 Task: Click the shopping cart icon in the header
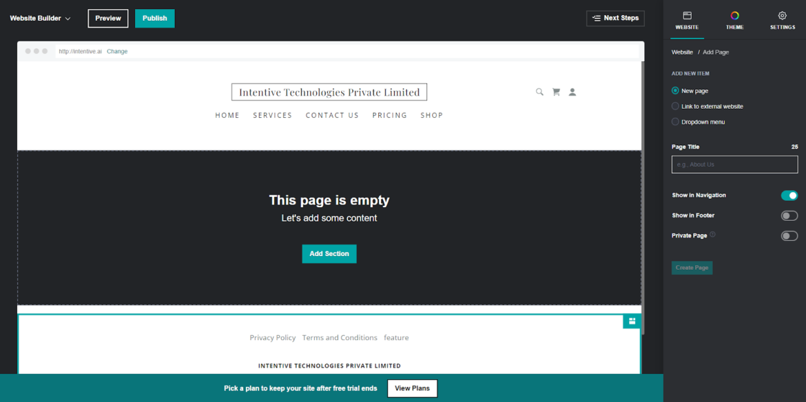556,92
